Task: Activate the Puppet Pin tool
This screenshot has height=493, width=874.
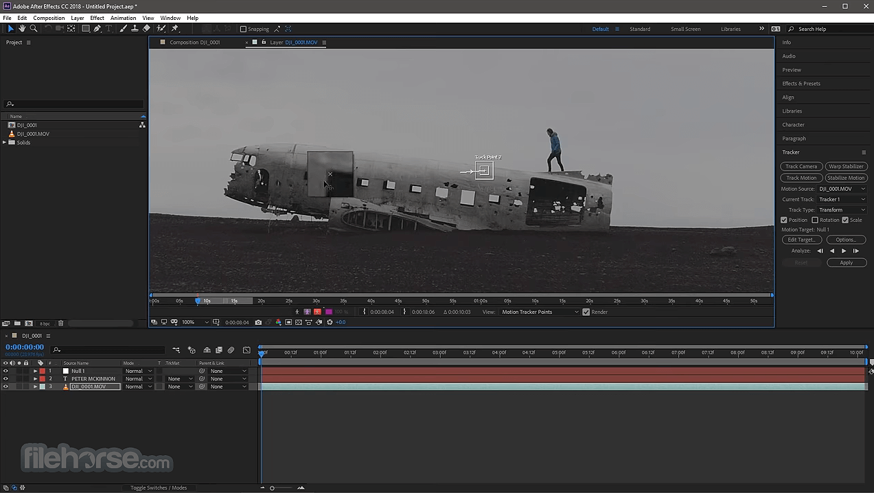Action: pos(174,29)
